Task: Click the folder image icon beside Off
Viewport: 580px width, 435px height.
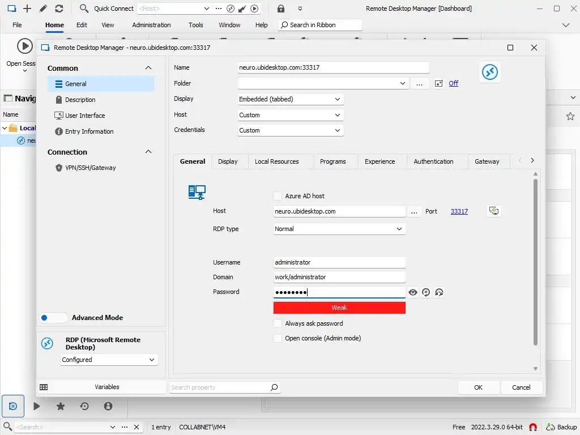Action: [x=438, y=83]
